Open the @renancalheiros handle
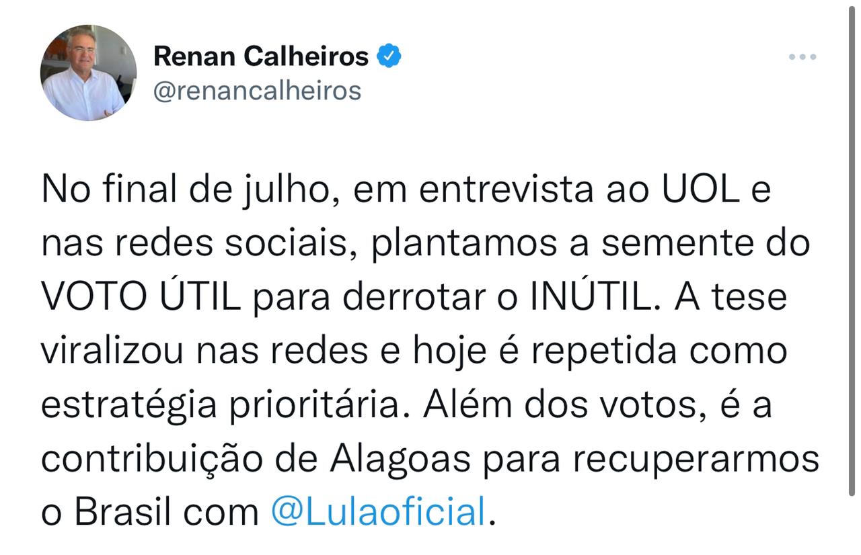The image size is (861, 555). tap(258, 90)
